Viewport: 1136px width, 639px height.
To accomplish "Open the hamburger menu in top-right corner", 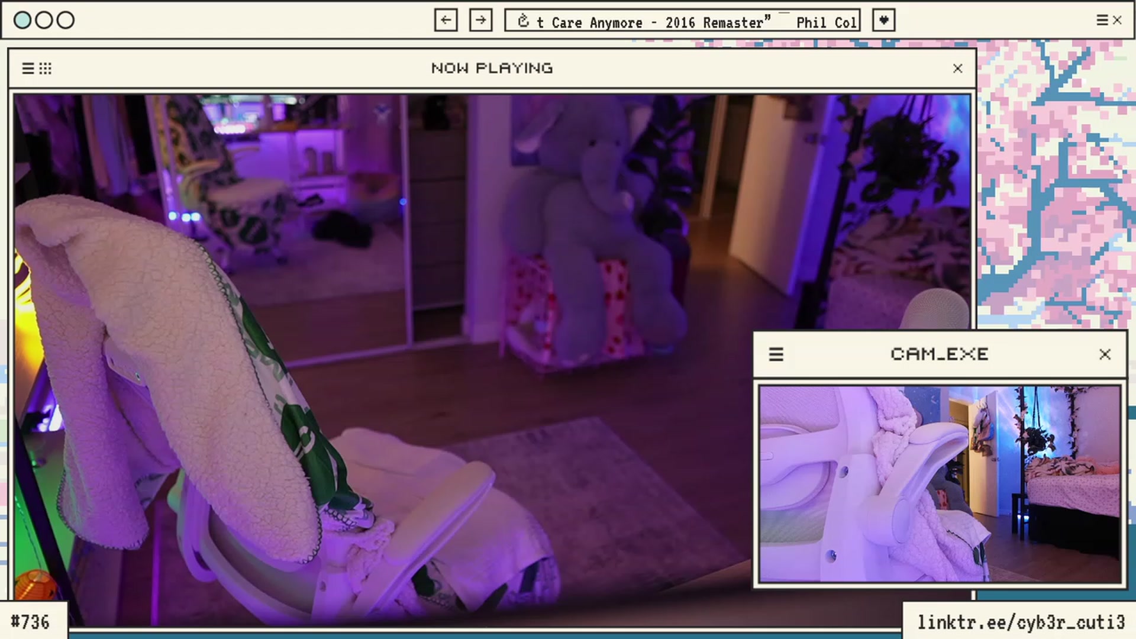I will coord(1102,20).
